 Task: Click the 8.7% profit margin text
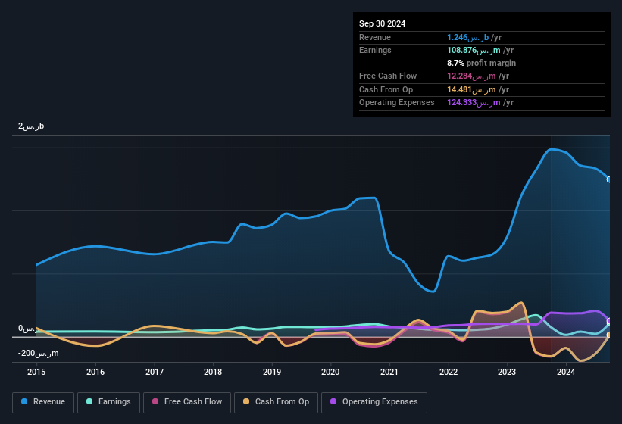point(481,63)
